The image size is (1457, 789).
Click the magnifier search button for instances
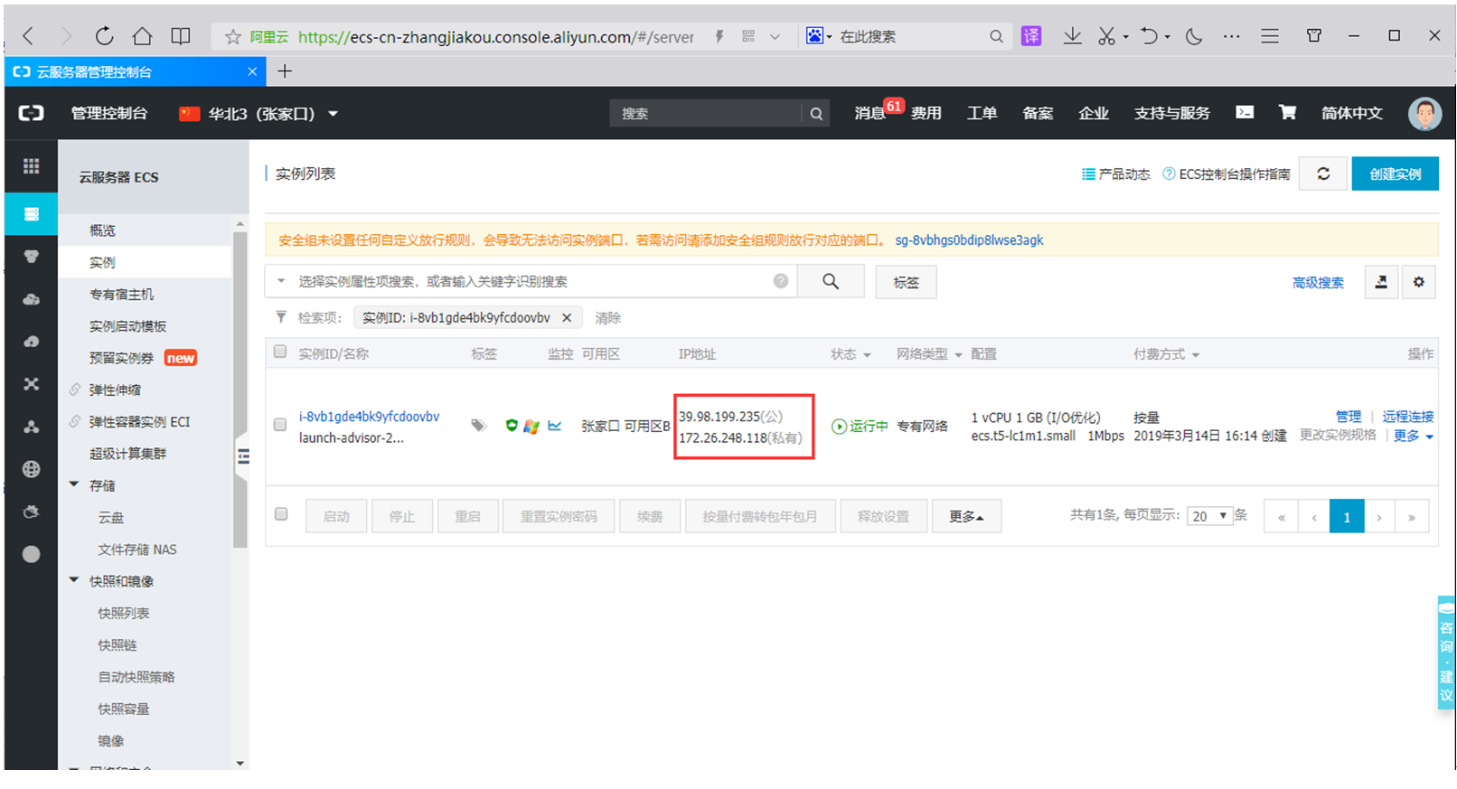pyautogui.click(x=831, y=282)
